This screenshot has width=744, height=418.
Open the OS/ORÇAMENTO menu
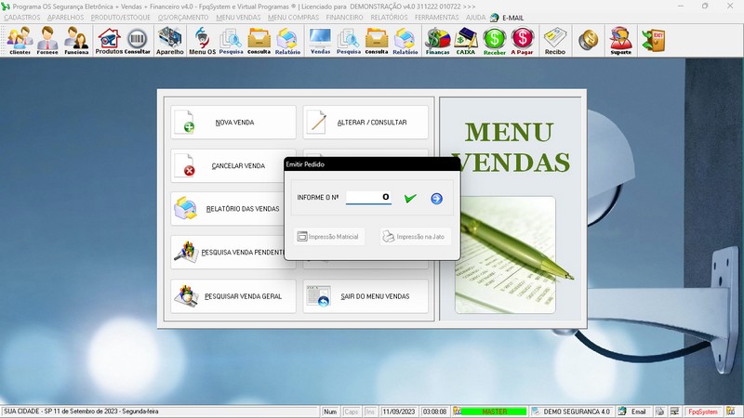(183, 18)
